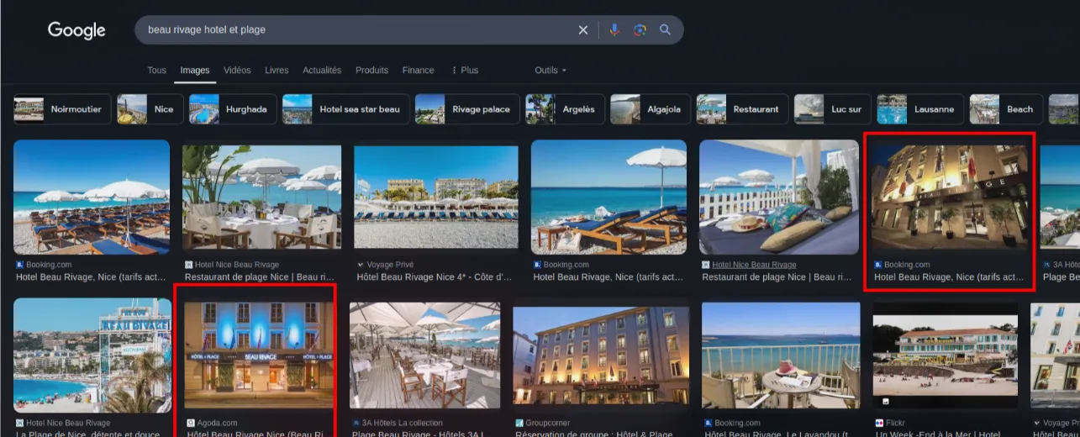The width and height of the screenshot is (1080, 437).
Task: Switch to the Tous tab
Action: click(x=157, y=71)
